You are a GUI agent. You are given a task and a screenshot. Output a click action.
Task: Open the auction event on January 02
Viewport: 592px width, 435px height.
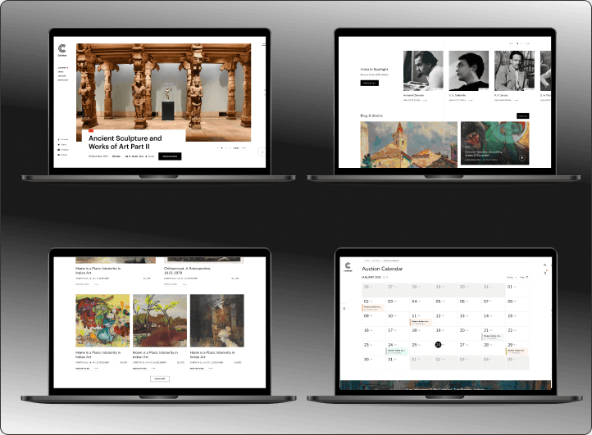pyautogui.click(x=373, y=308)
